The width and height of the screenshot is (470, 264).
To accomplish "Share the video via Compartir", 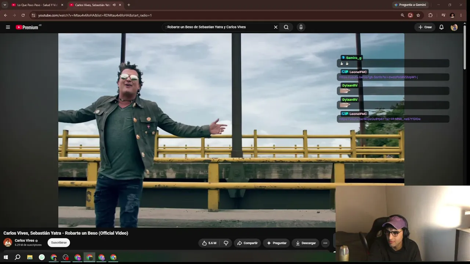I will click(x=247, y=243).
